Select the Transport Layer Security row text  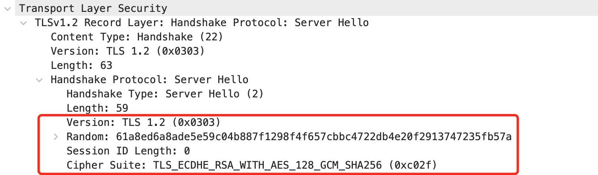[93, 8]
